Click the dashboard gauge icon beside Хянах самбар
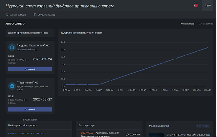 tap(7, 15)
